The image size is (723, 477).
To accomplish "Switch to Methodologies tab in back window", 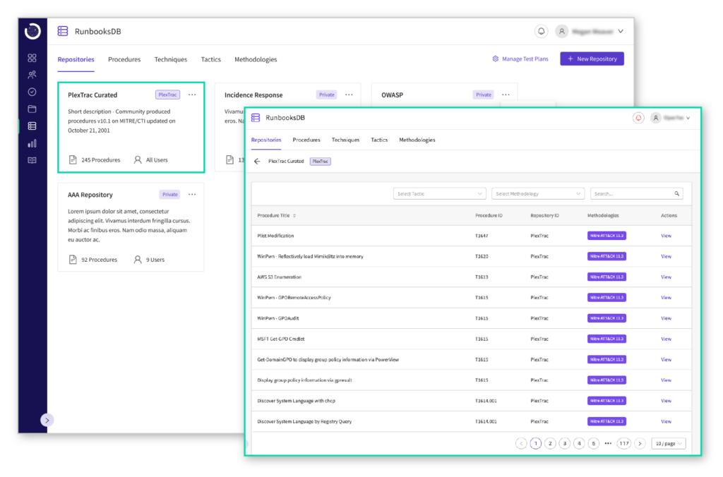I will click(x=256, y=59).
